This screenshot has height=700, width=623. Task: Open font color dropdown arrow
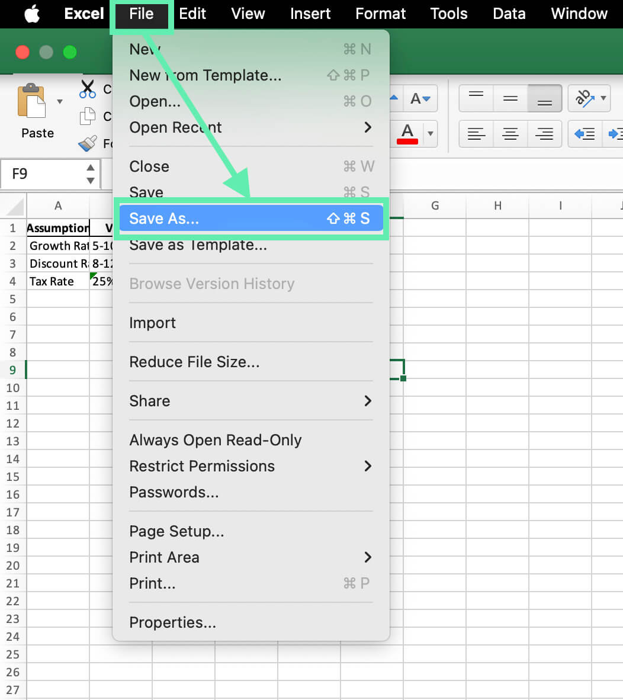(x=431, y=133)
